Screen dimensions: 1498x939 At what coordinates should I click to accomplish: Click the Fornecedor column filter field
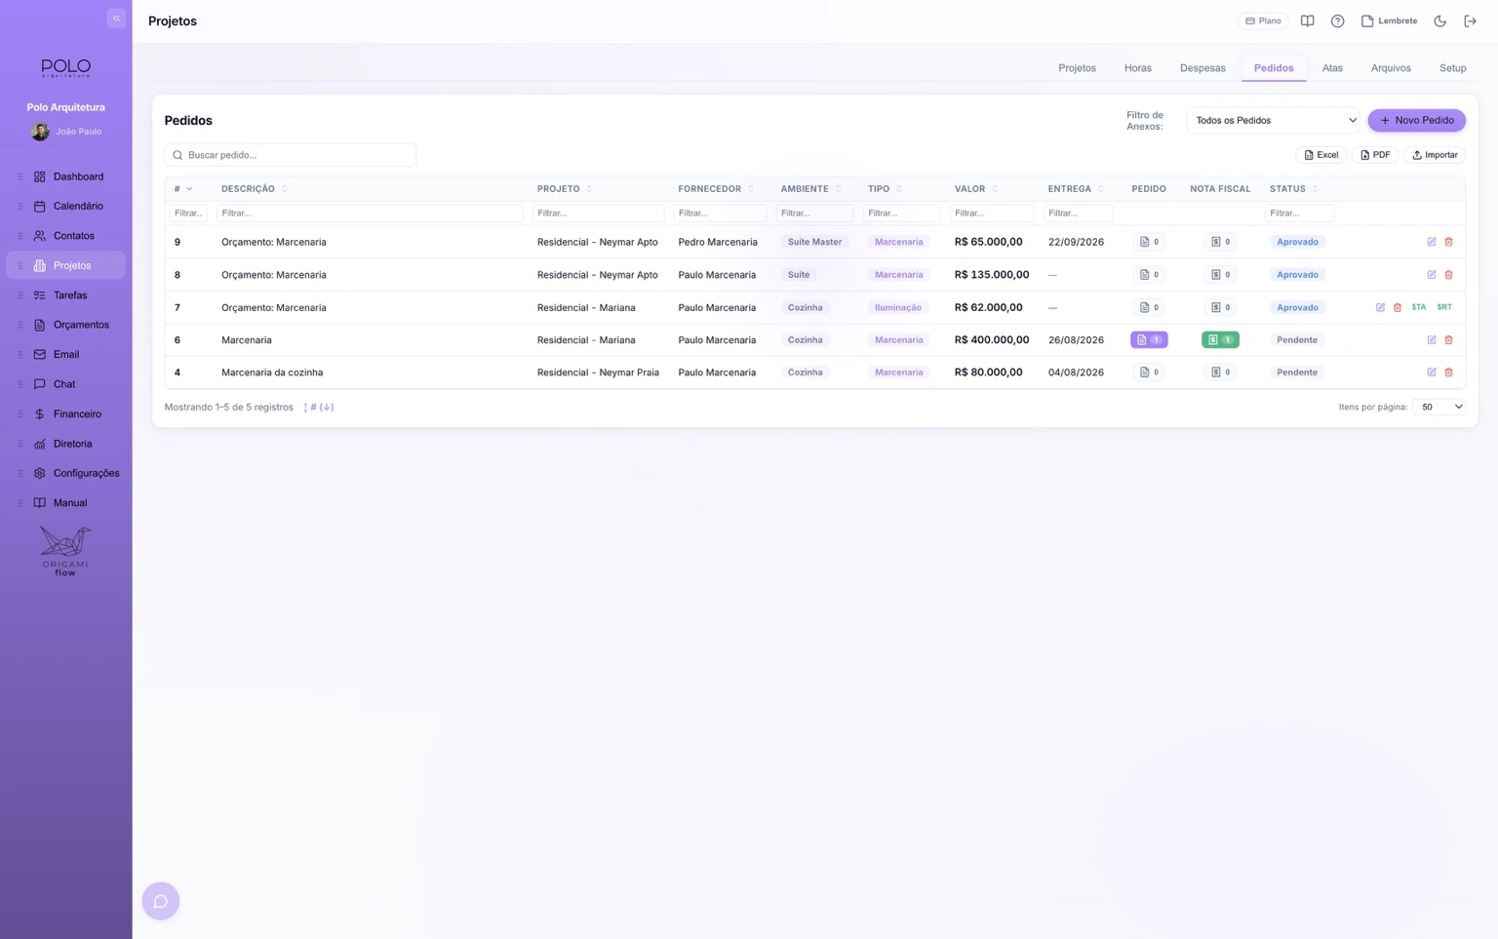[x=720, y=214]
